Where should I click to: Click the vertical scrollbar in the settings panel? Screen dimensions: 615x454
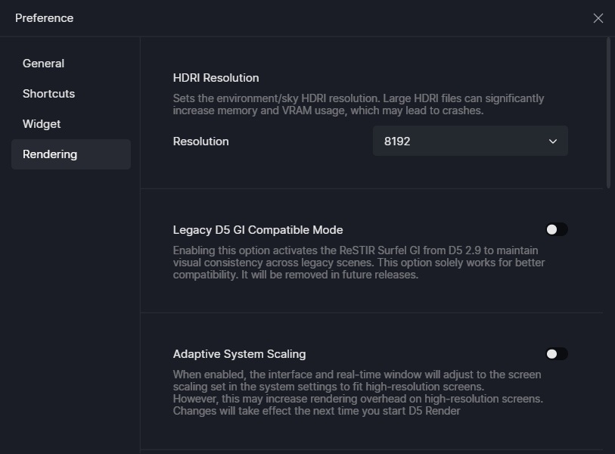coord(608,113)
